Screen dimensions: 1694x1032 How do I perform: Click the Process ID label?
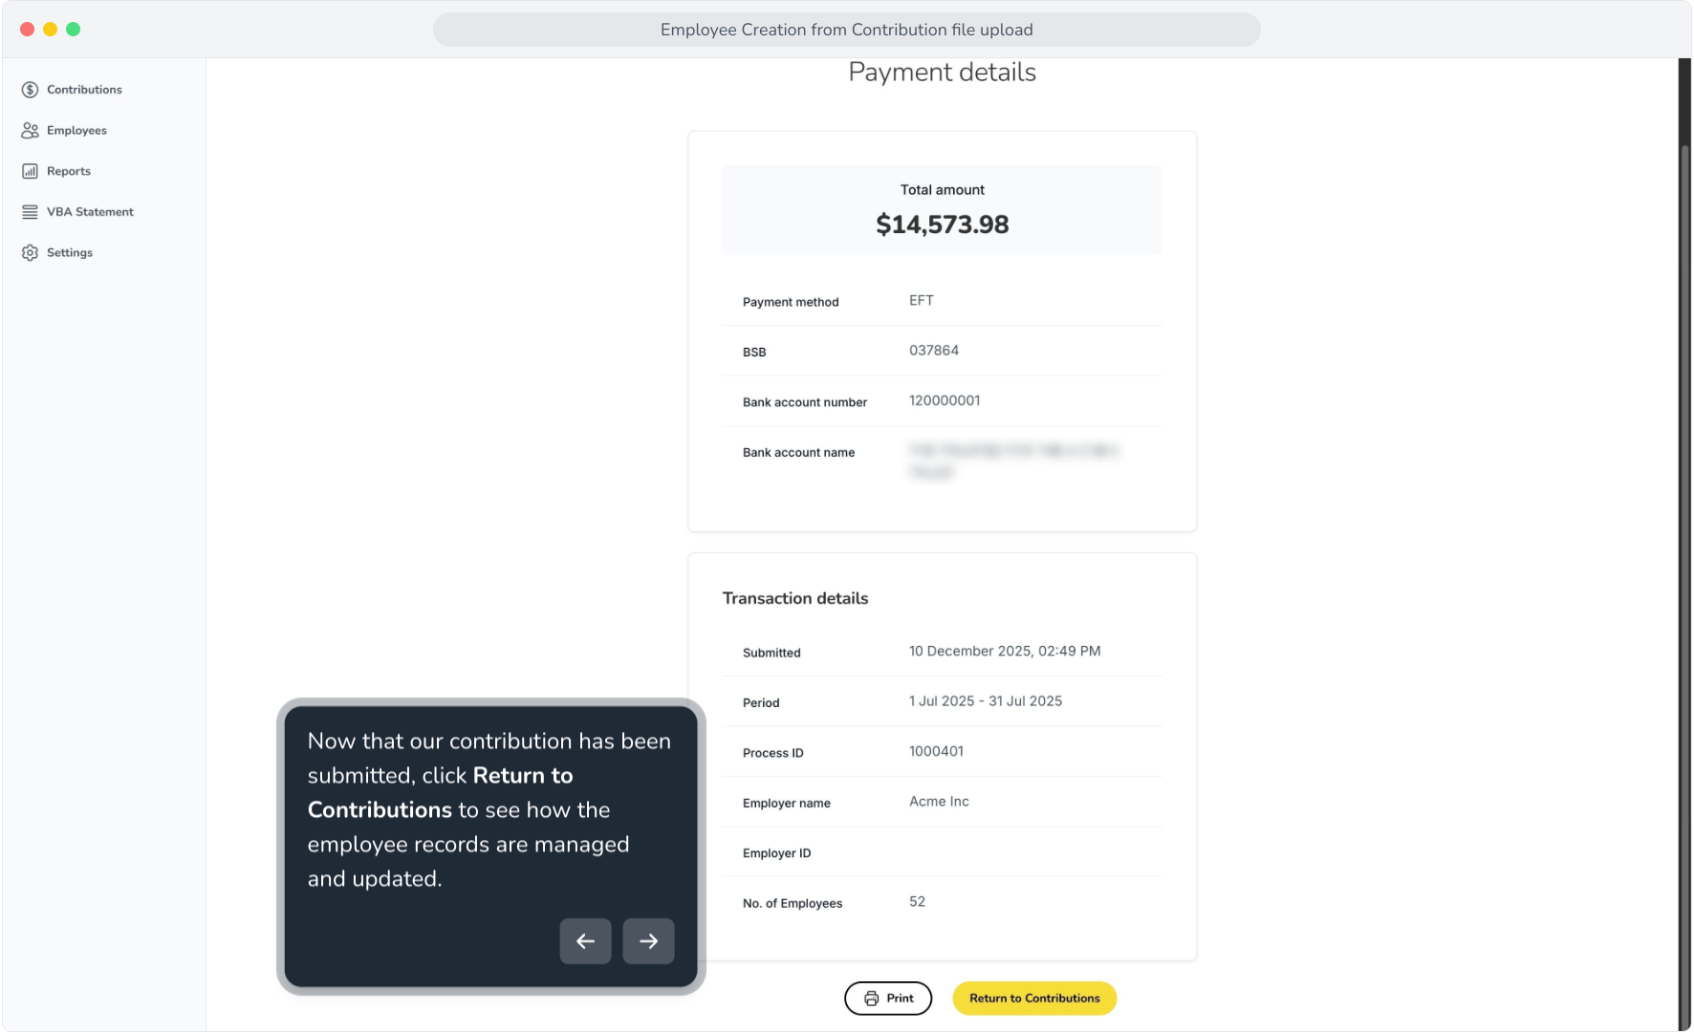coord(772,753)
